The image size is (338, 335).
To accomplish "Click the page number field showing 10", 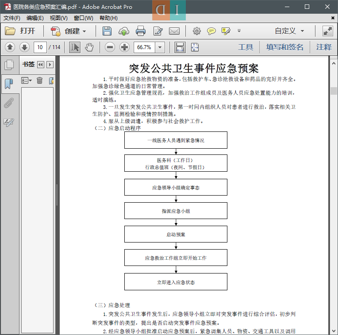I will pyautogui.click(x=40, y=47).
